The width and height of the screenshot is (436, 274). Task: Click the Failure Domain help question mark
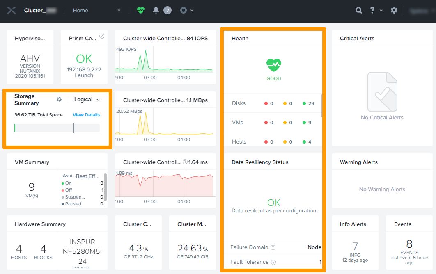(x=273, y=247)
